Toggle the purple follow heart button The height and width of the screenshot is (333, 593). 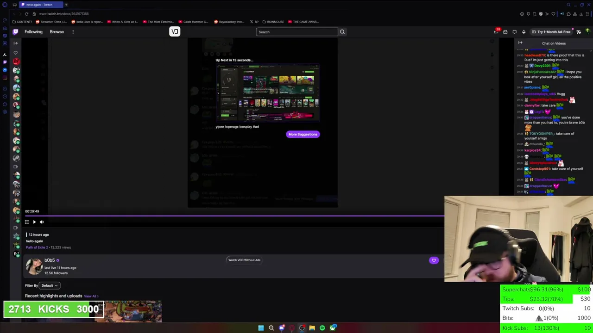click(434, 260)
